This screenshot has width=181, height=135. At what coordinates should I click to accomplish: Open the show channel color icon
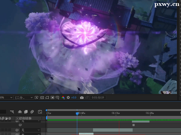point(63,98)
